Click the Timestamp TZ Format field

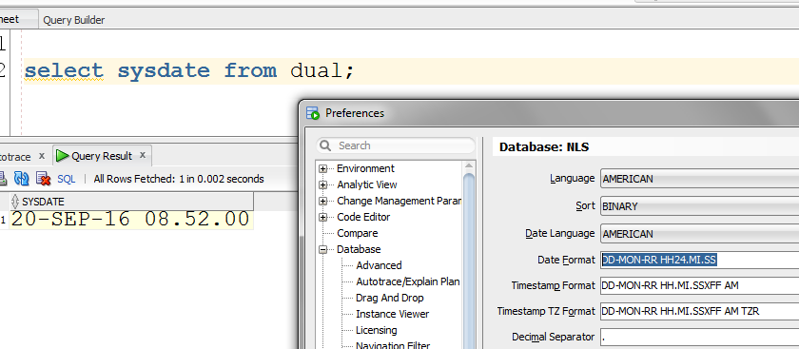[x=700, y=311]
